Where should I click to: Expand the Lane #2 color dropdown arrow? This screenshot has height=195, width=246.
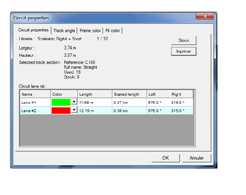coord(74,110)
